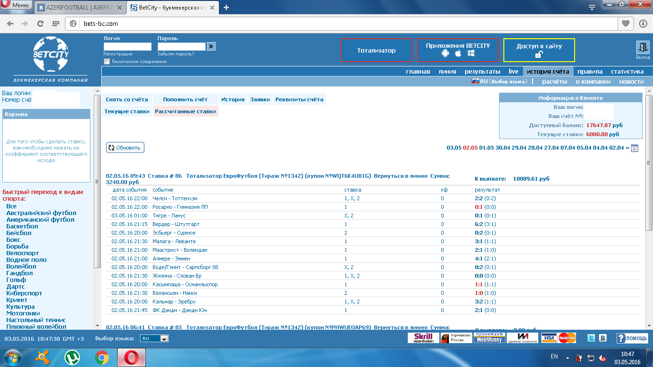Click the Skrill Moneybookers payment logo

click(423, 338)
